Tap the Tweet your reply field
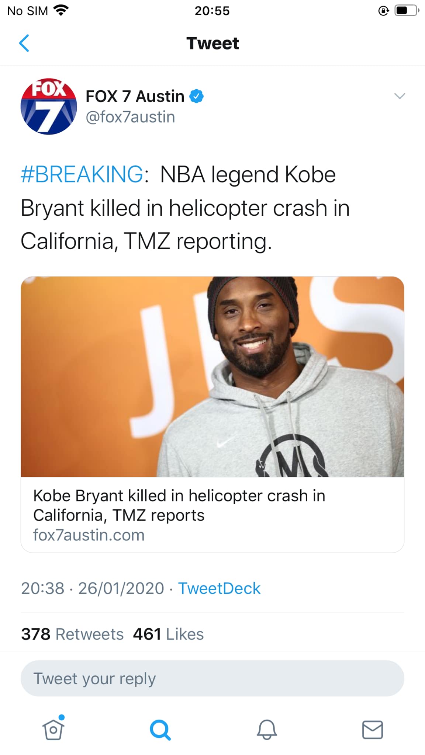425x755 pixels. (x=212, y=678)
